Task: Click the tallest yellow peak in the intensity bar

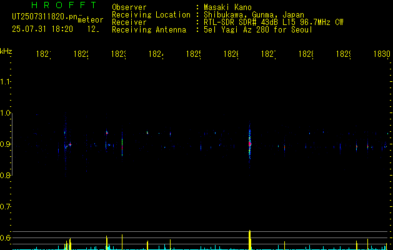Action: [250, 240]
